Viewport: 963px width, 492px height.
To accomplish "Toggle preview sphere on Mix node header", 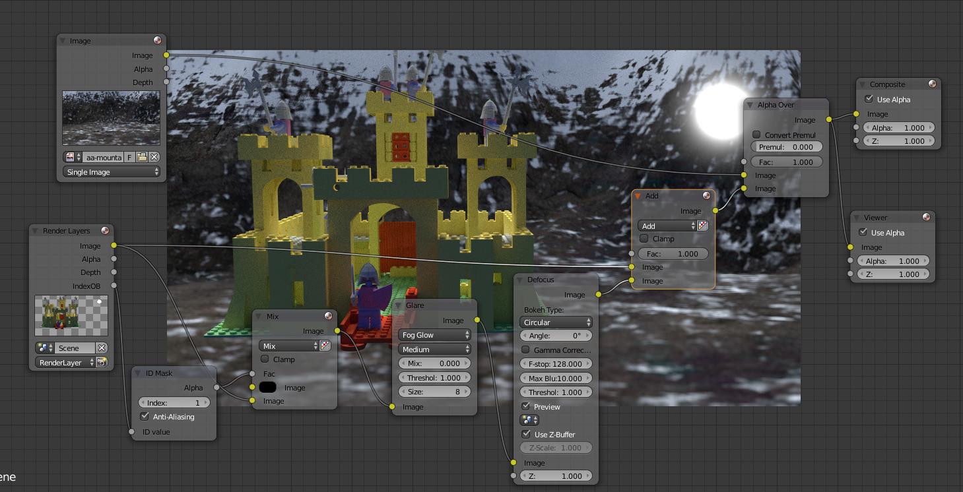I will point(328,317).
